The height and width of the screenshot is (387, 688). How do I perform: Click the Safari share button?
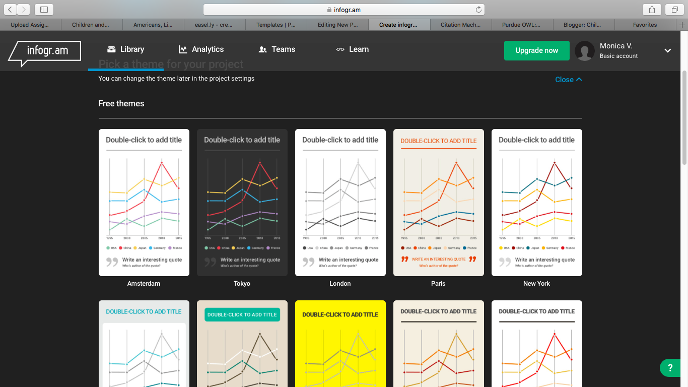pos(652,10)
